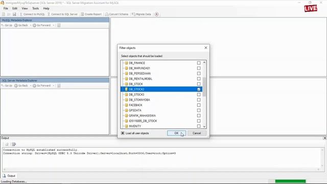Select the DB_STOCK3 row text
The height and width of the screenshot is (184, 327).
tap(136, 95)
